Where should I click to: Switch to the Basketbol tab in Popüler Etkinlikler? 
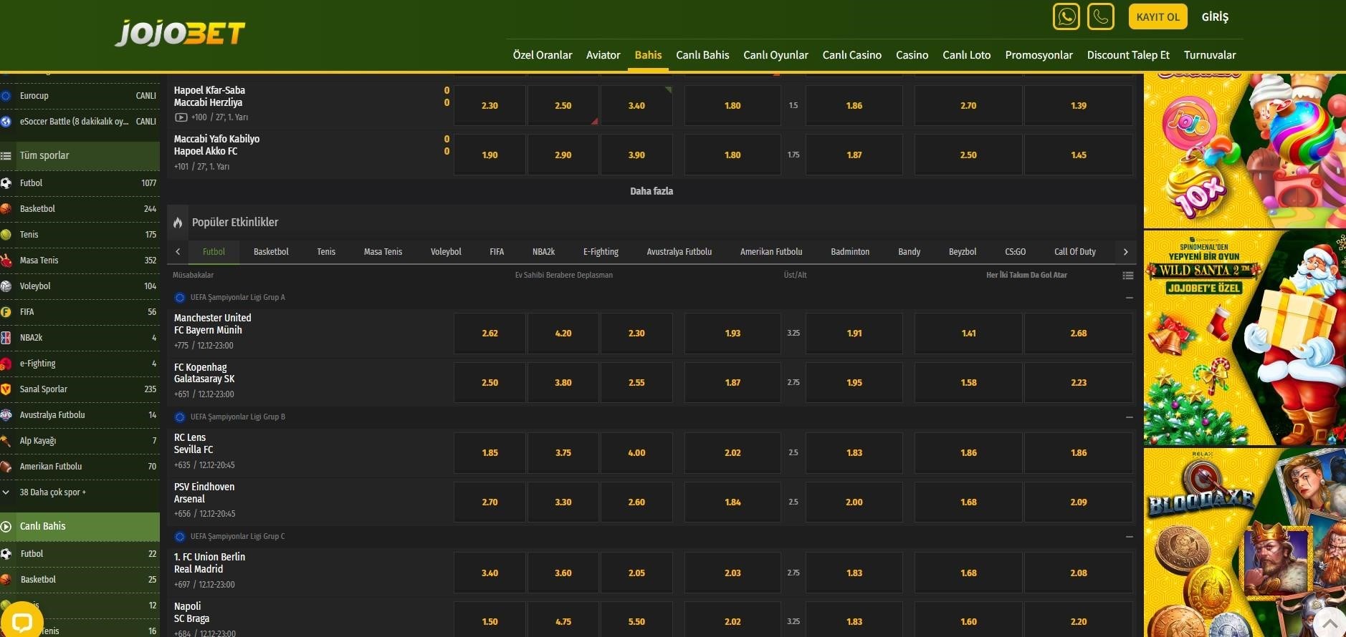[271, 252]
